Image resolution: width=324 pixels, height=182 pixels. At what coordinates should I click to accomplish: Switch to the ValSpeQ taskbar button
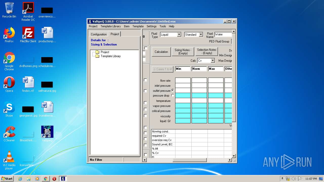63,179
